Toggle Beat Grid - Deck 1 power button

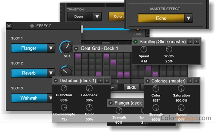pyautogui.click(x=76, y=49)
